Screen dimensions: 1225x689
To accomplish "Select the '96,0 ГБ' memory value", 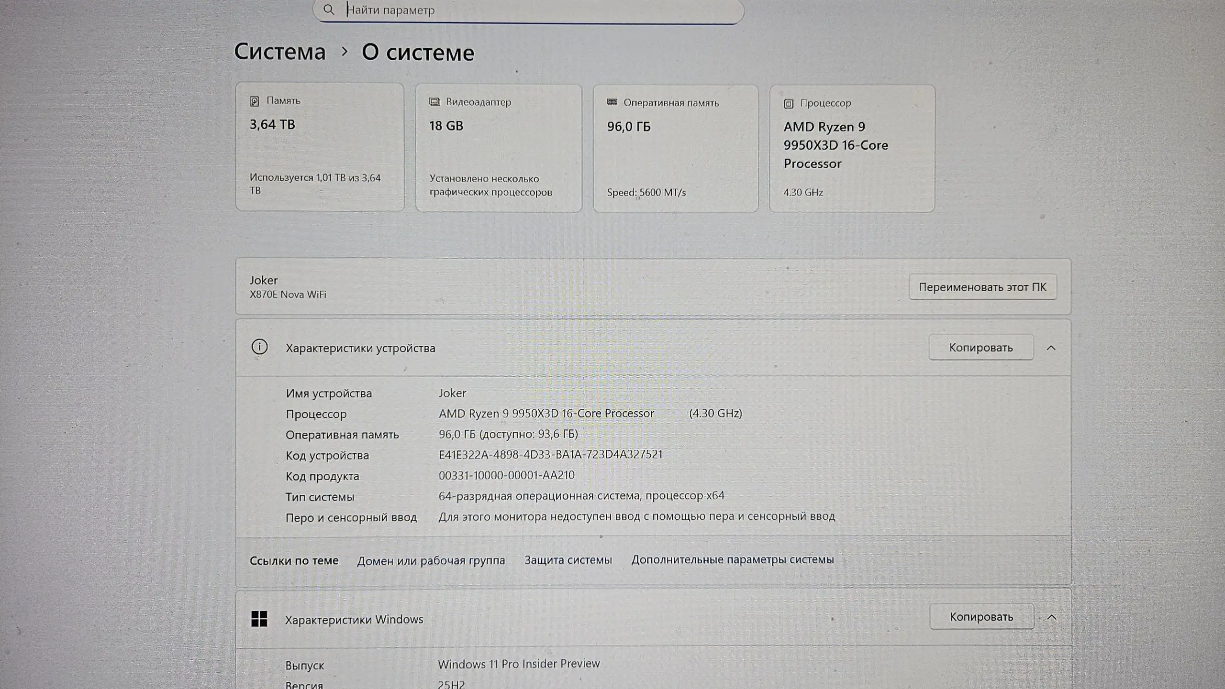I will click(x=629, y=127).
